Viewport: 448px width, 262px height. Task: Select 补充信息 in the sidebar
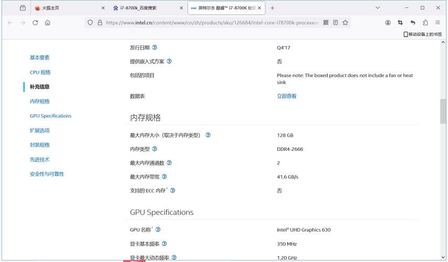(40, 87)
